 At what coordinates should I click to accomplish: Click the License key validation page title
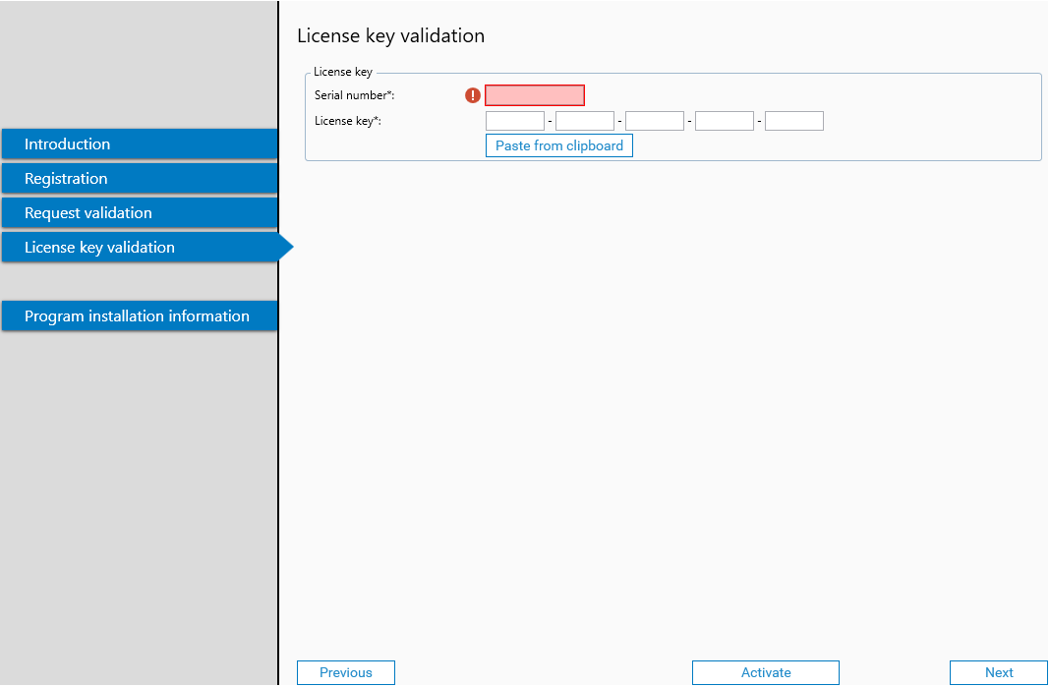[390, 35]
